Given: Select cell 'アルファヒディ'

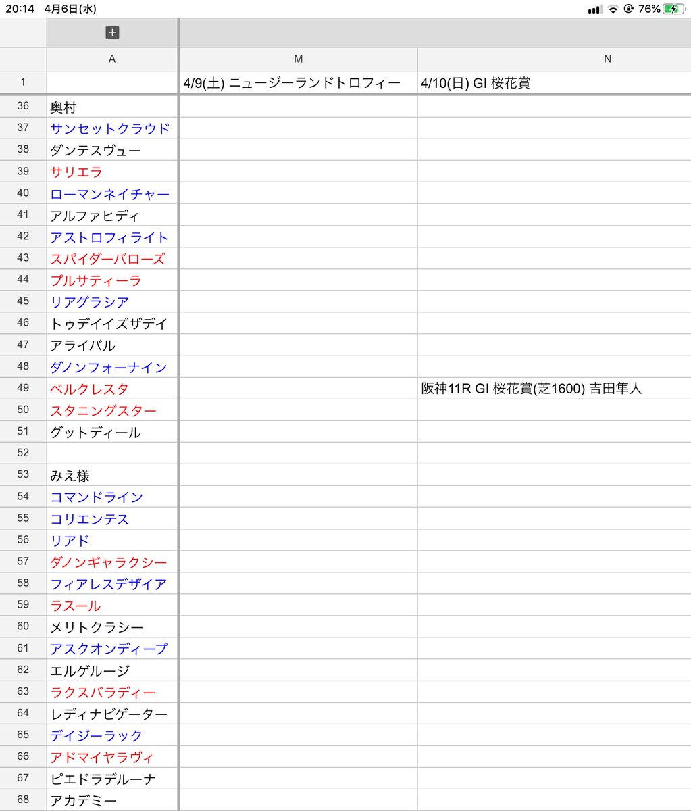Looking at the screenshot, I should click(112, 215).
